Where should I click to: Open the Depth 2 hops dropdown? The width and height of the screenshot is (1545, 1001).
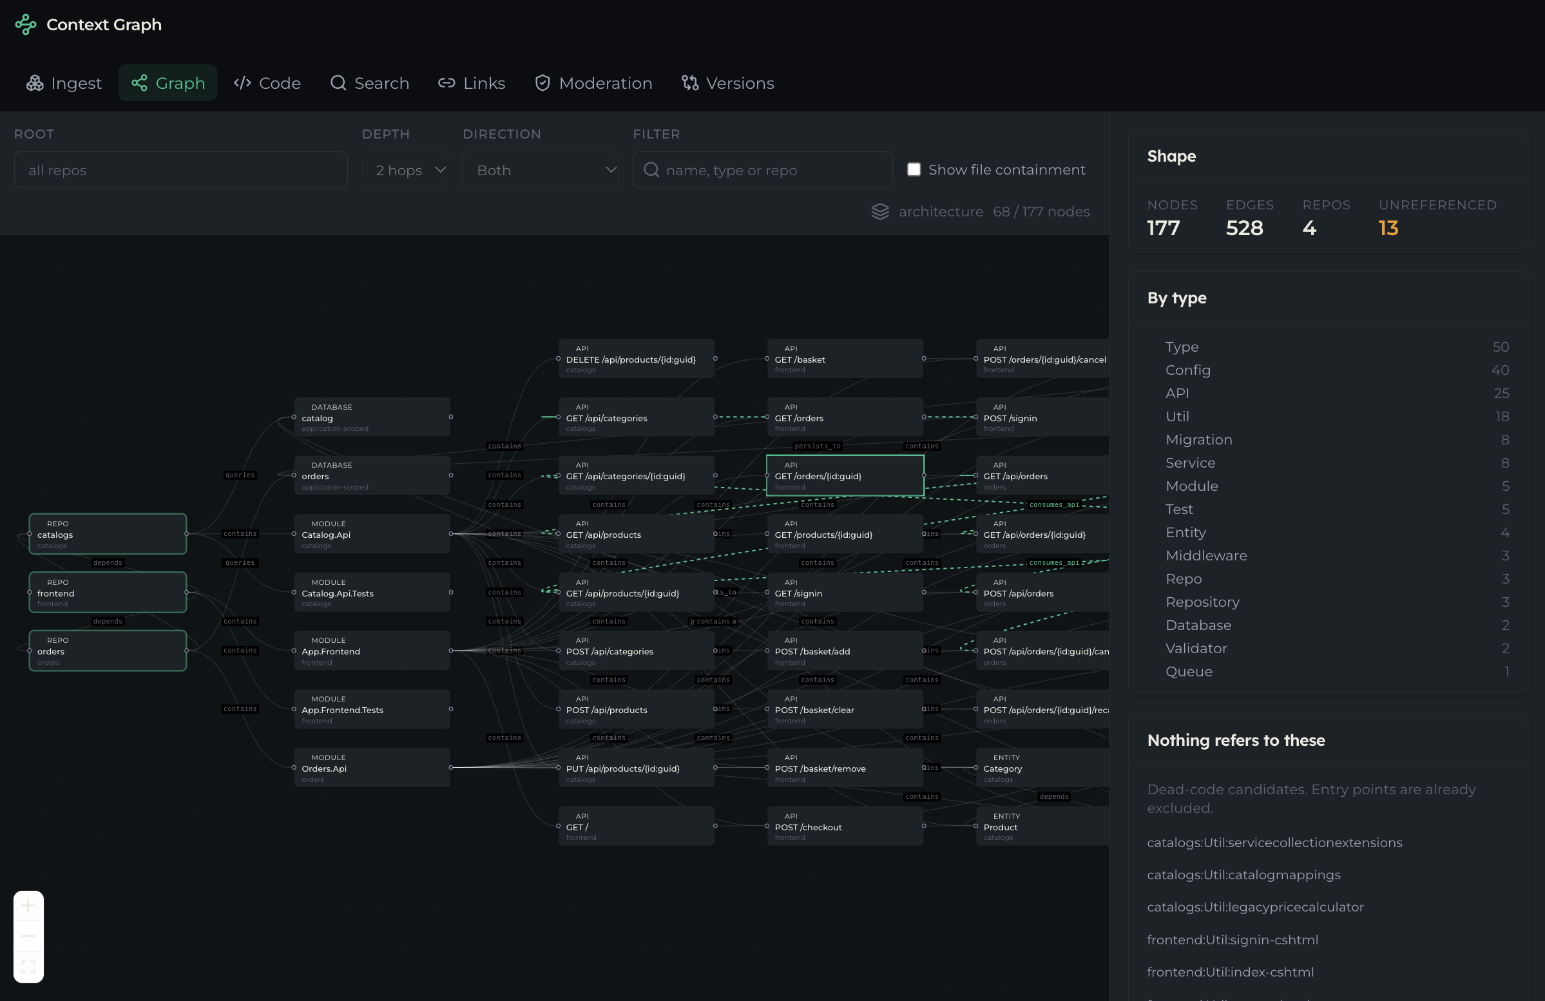tap(405, 170)
